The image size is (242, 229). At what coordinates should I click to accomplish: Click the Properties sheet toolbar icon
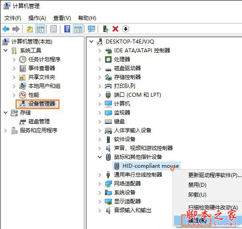tap(53, 29)
